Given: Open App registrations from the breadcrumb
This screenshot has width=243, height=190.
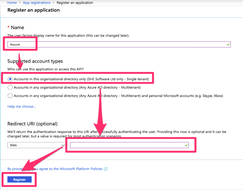Looking at the screenshot, I should pyautogui.click(x=36, y=3).
